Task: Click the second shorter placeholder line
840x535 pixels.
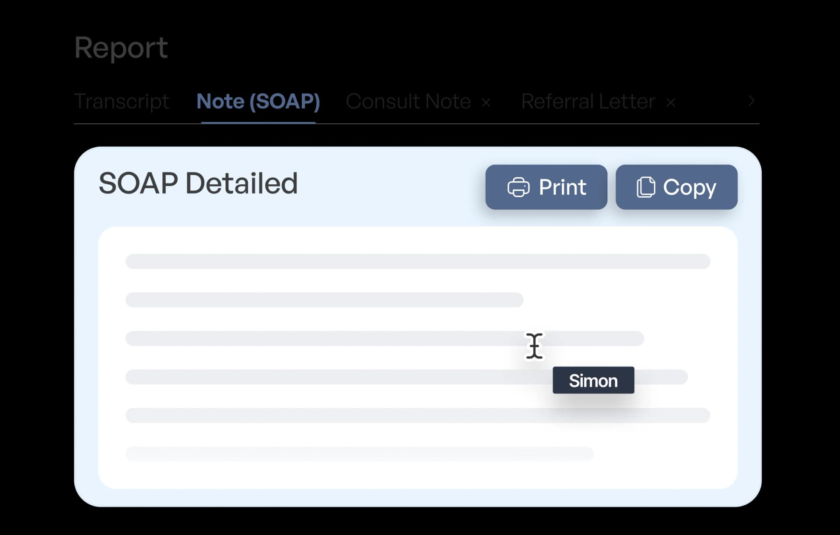Action: (x=324, y=300)
